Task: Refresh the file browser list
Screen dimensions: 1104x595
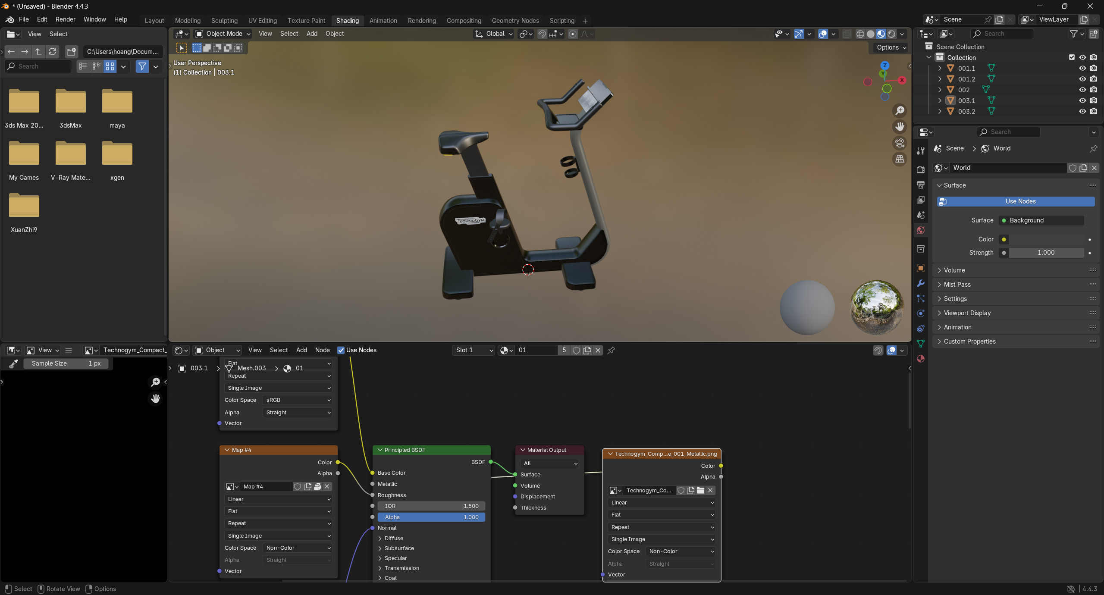Action: [52, 52]
